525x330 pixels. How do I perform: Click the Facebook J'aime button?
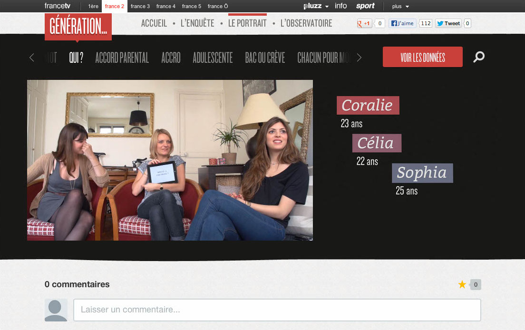tap(402, 23)
